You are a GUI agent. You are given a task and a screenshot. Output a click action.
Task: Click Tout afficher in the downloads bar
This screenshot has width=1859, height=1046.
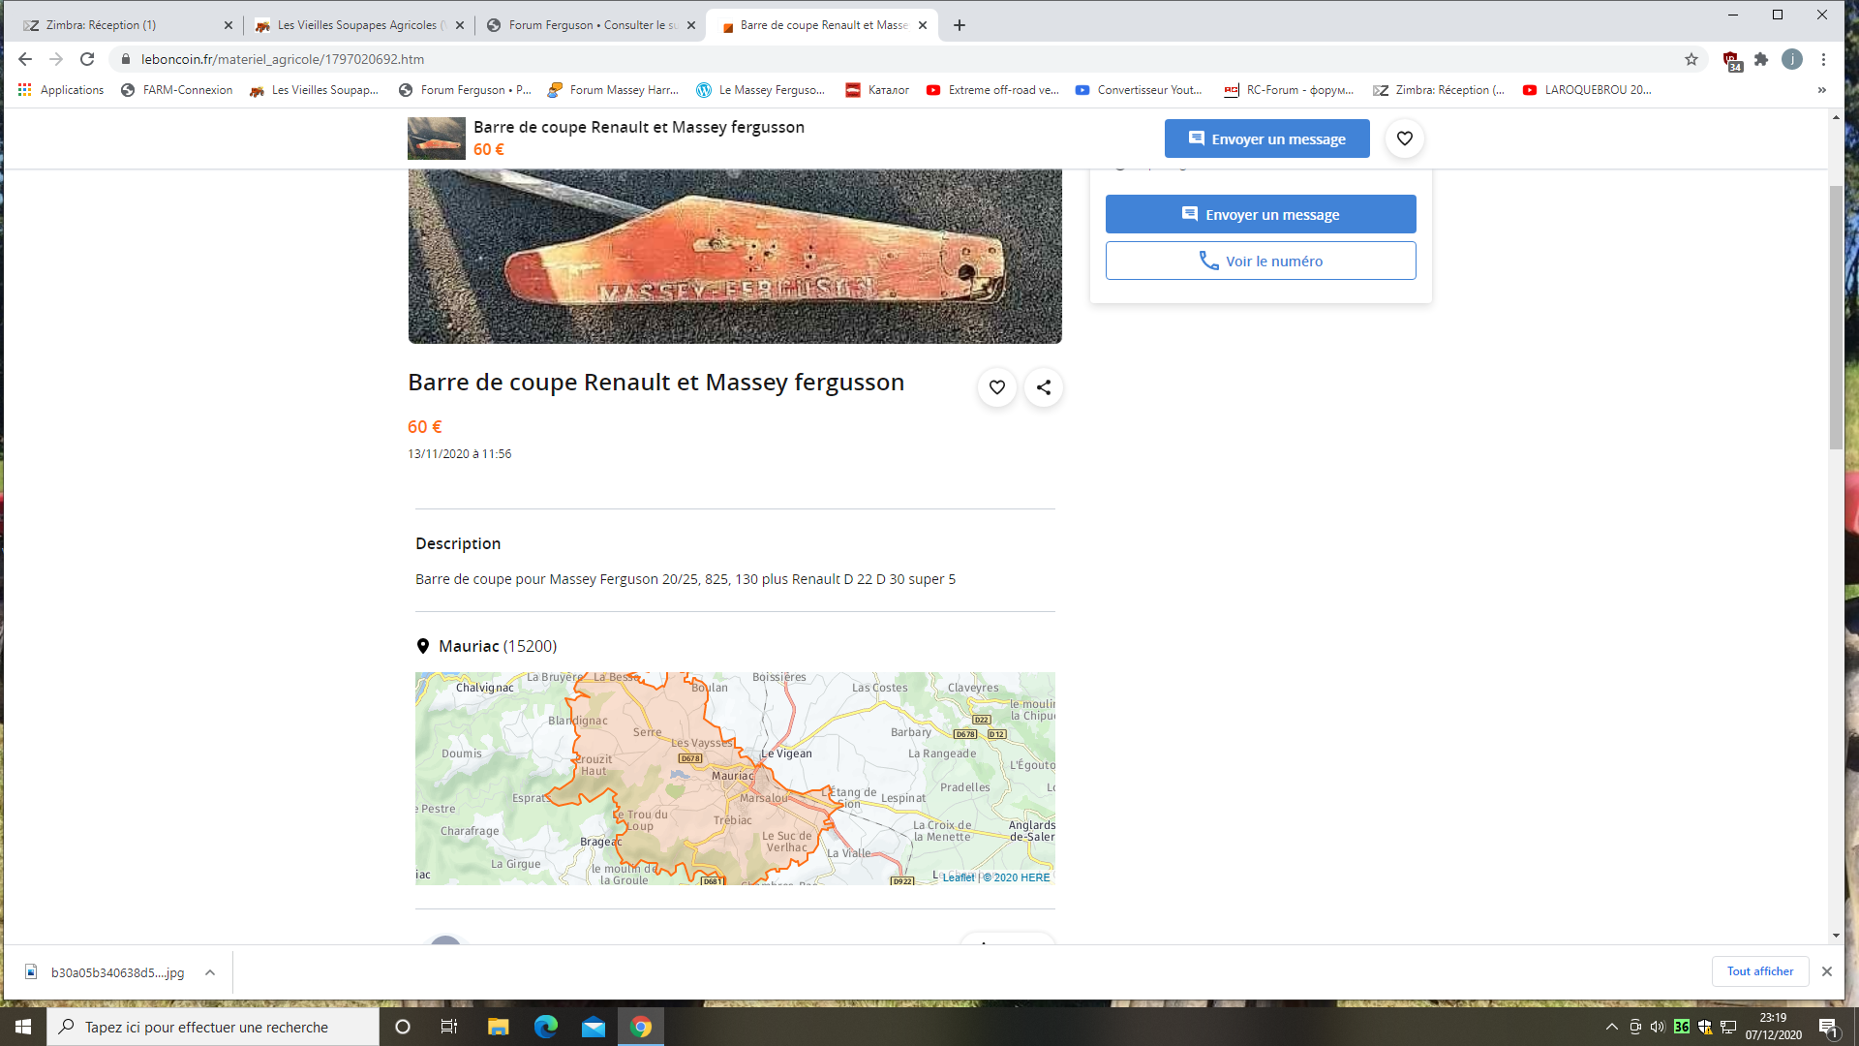1759,971
